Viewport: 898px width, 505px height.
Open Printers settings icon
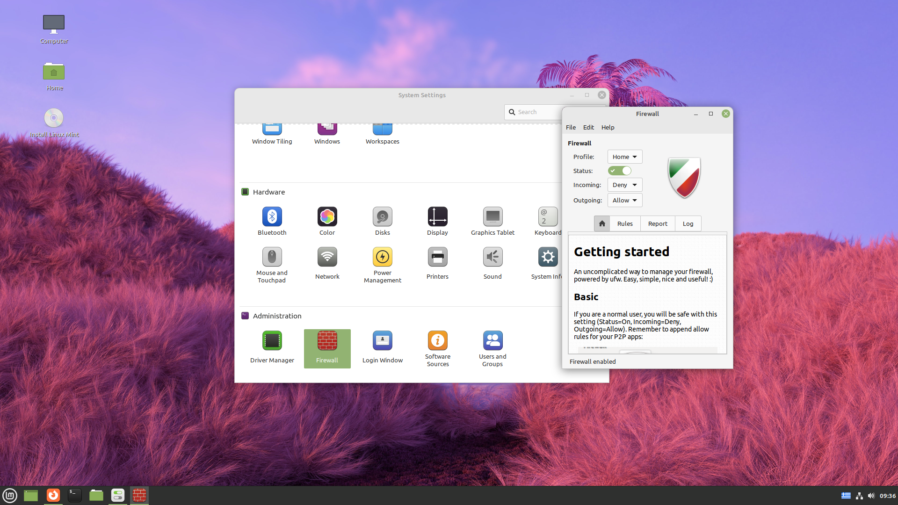coord(437,257)
